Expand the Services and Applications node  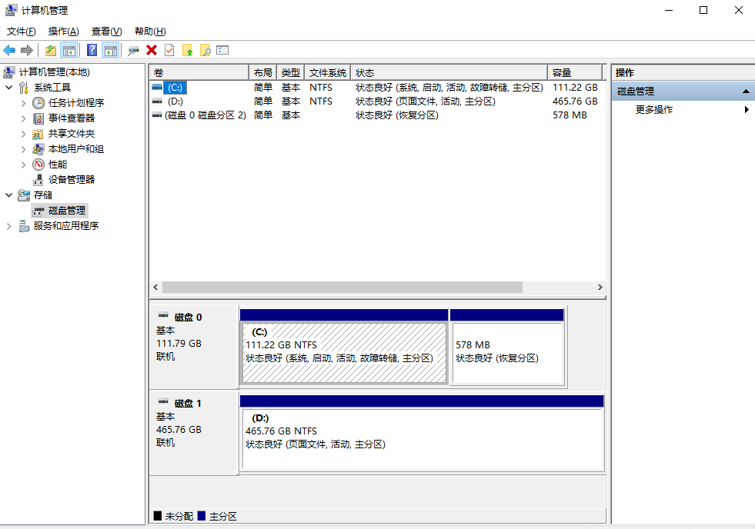[8, 226]
